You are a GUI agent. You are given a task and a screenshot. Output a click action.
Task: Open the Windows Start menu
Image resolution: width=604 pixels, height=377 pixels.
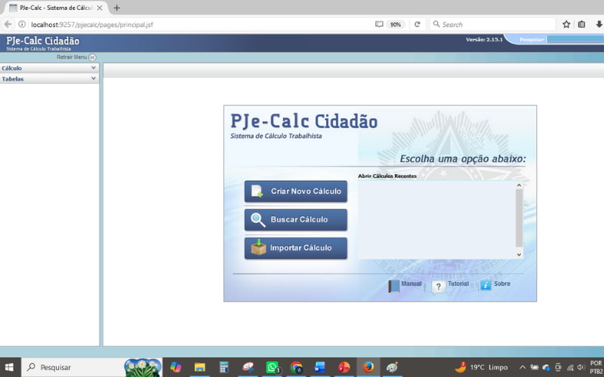[x=10, y=367]
